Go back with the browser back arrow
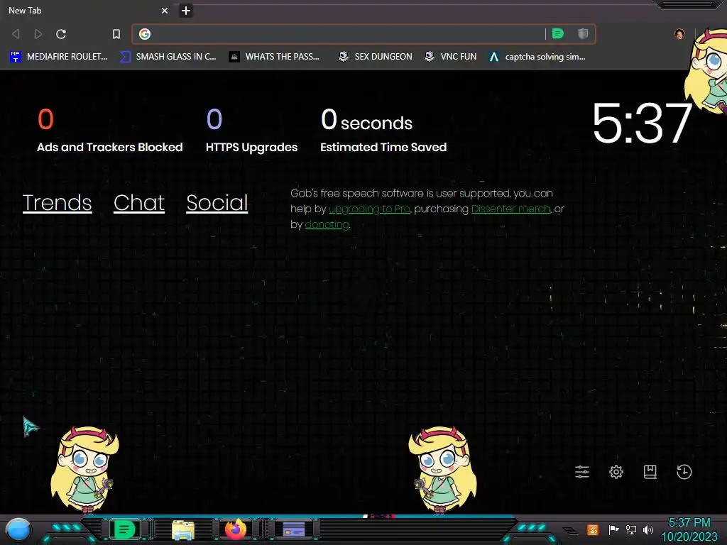The width and height of the screenshot is (727, 545). click(16, 34)
